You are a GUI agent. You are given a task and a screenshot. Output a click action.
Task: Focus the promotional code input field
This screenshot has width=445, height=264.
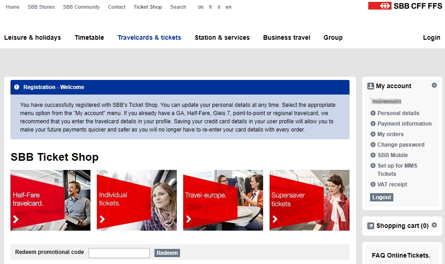pyautogui.click(x=119, y=253)
